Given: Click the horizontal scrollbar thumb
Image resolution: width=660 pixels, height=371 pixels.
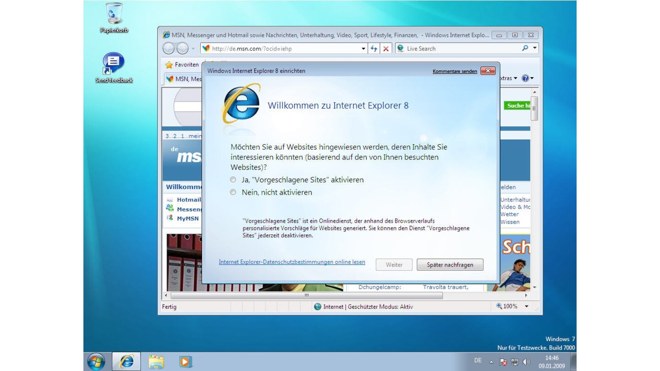Looking at the screenshot, I should [x=307, y=295].
